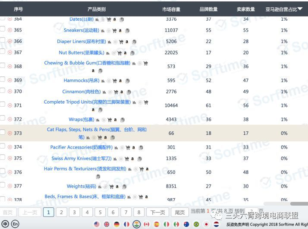Image resolution: width=308 pixels, height=229 pixels.
Task: Sort by 亚马逊自营占比 column arrow
Action: pyautogui.click(x=300, y=9)
